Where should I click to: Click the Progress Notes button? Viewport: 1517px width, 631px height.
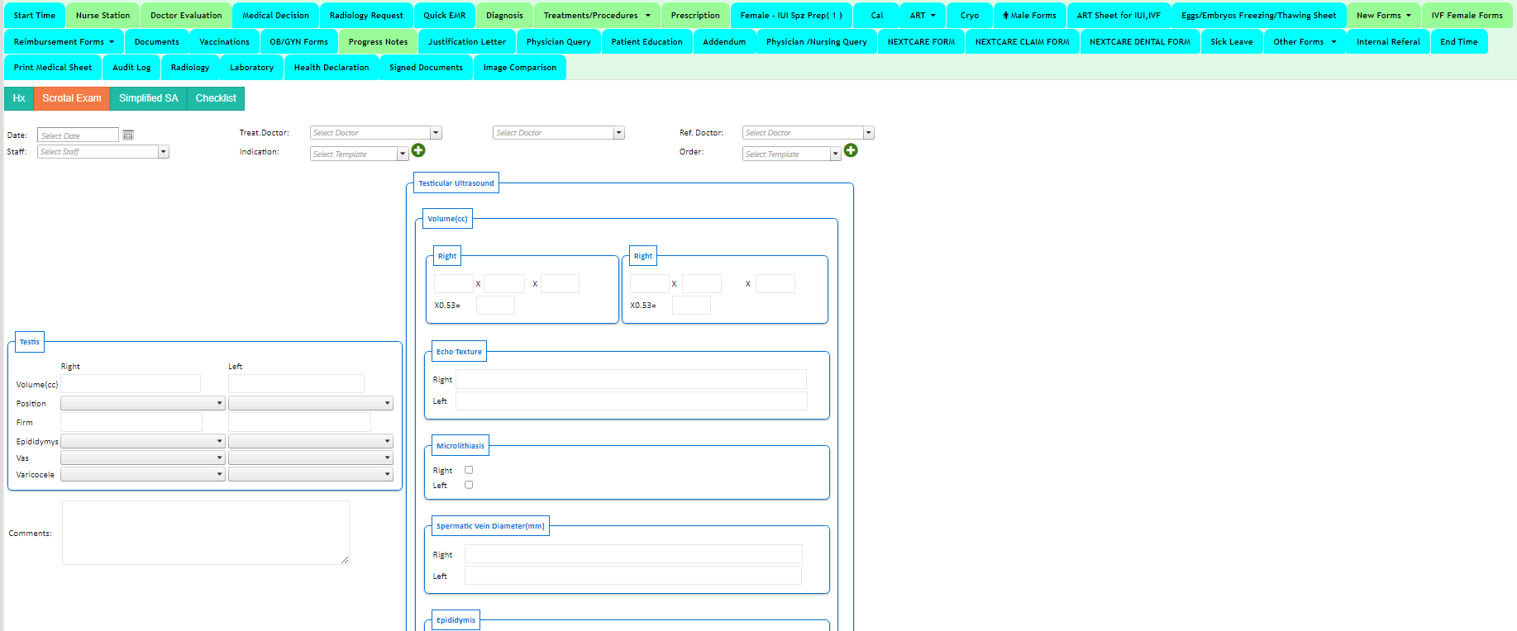pos(378,42)
